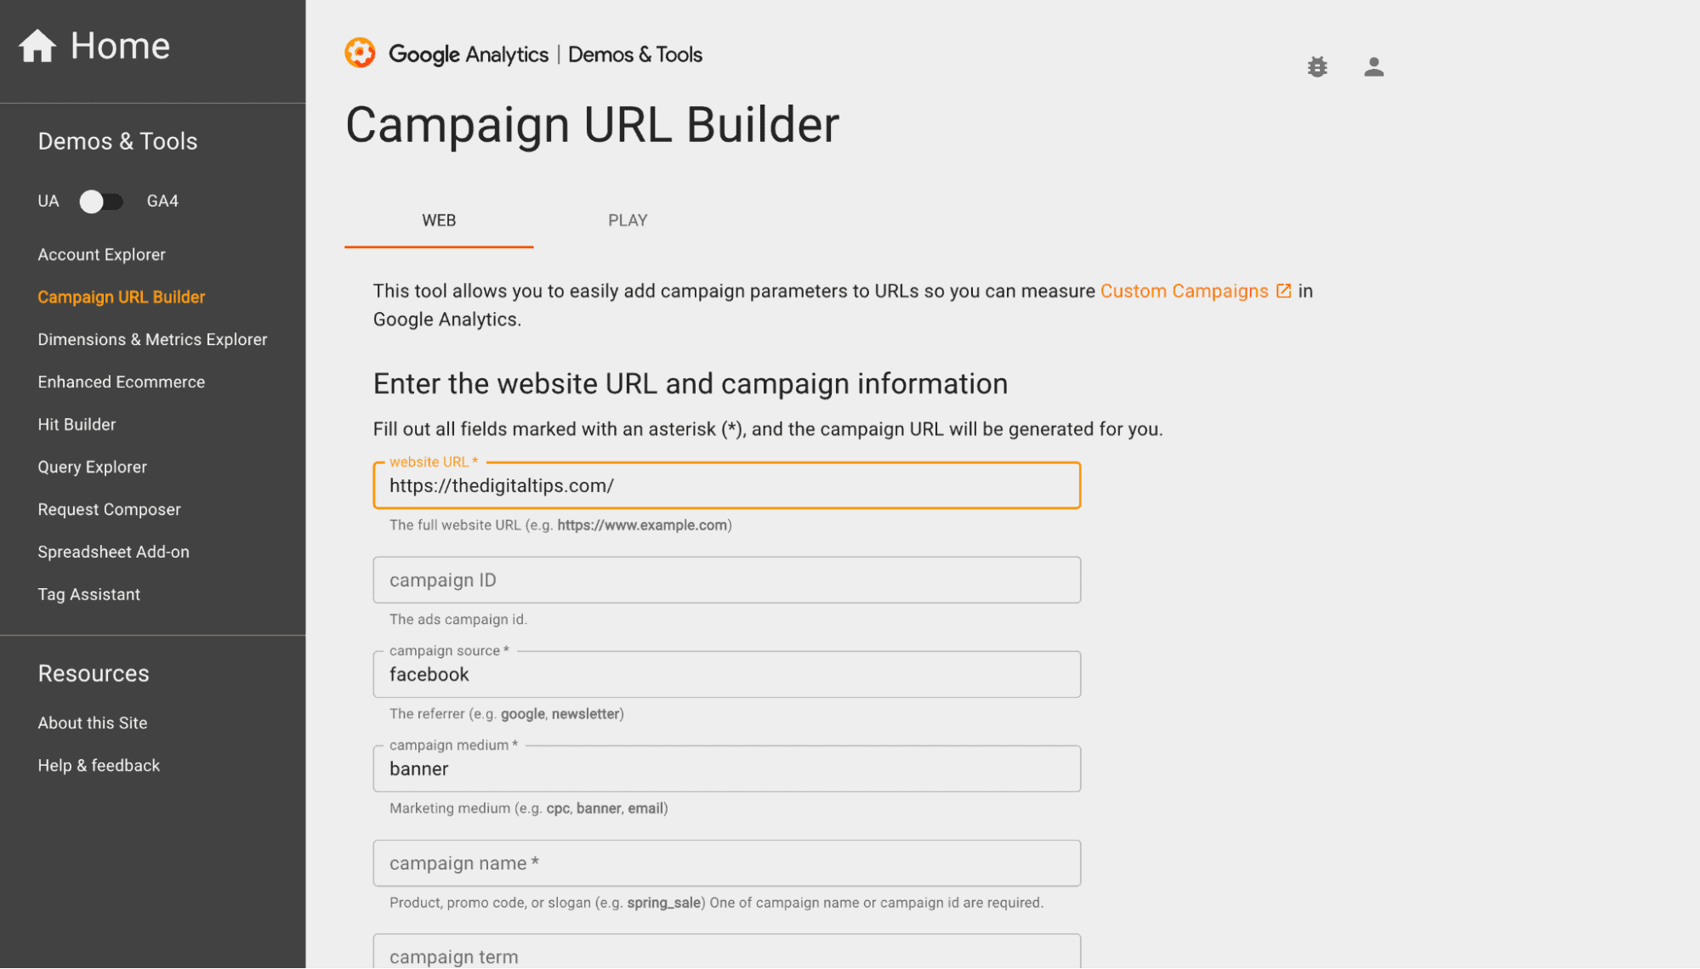Open the Custom Campaigns link
1700x969 pixels.
coord(1184,291)
